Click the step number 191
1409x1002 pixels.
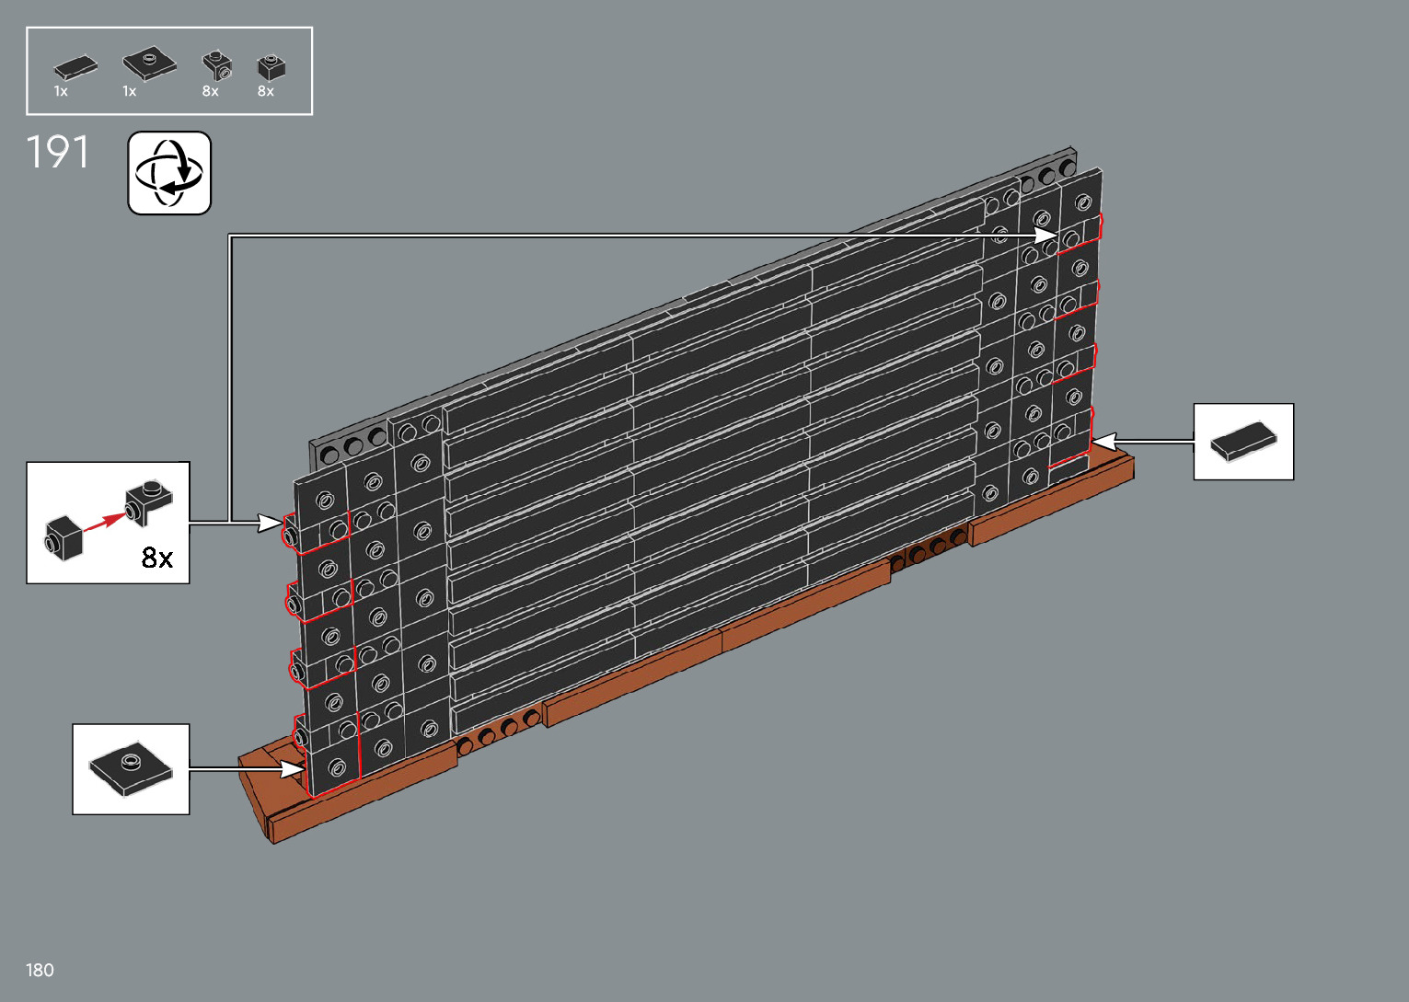point(58,153)
